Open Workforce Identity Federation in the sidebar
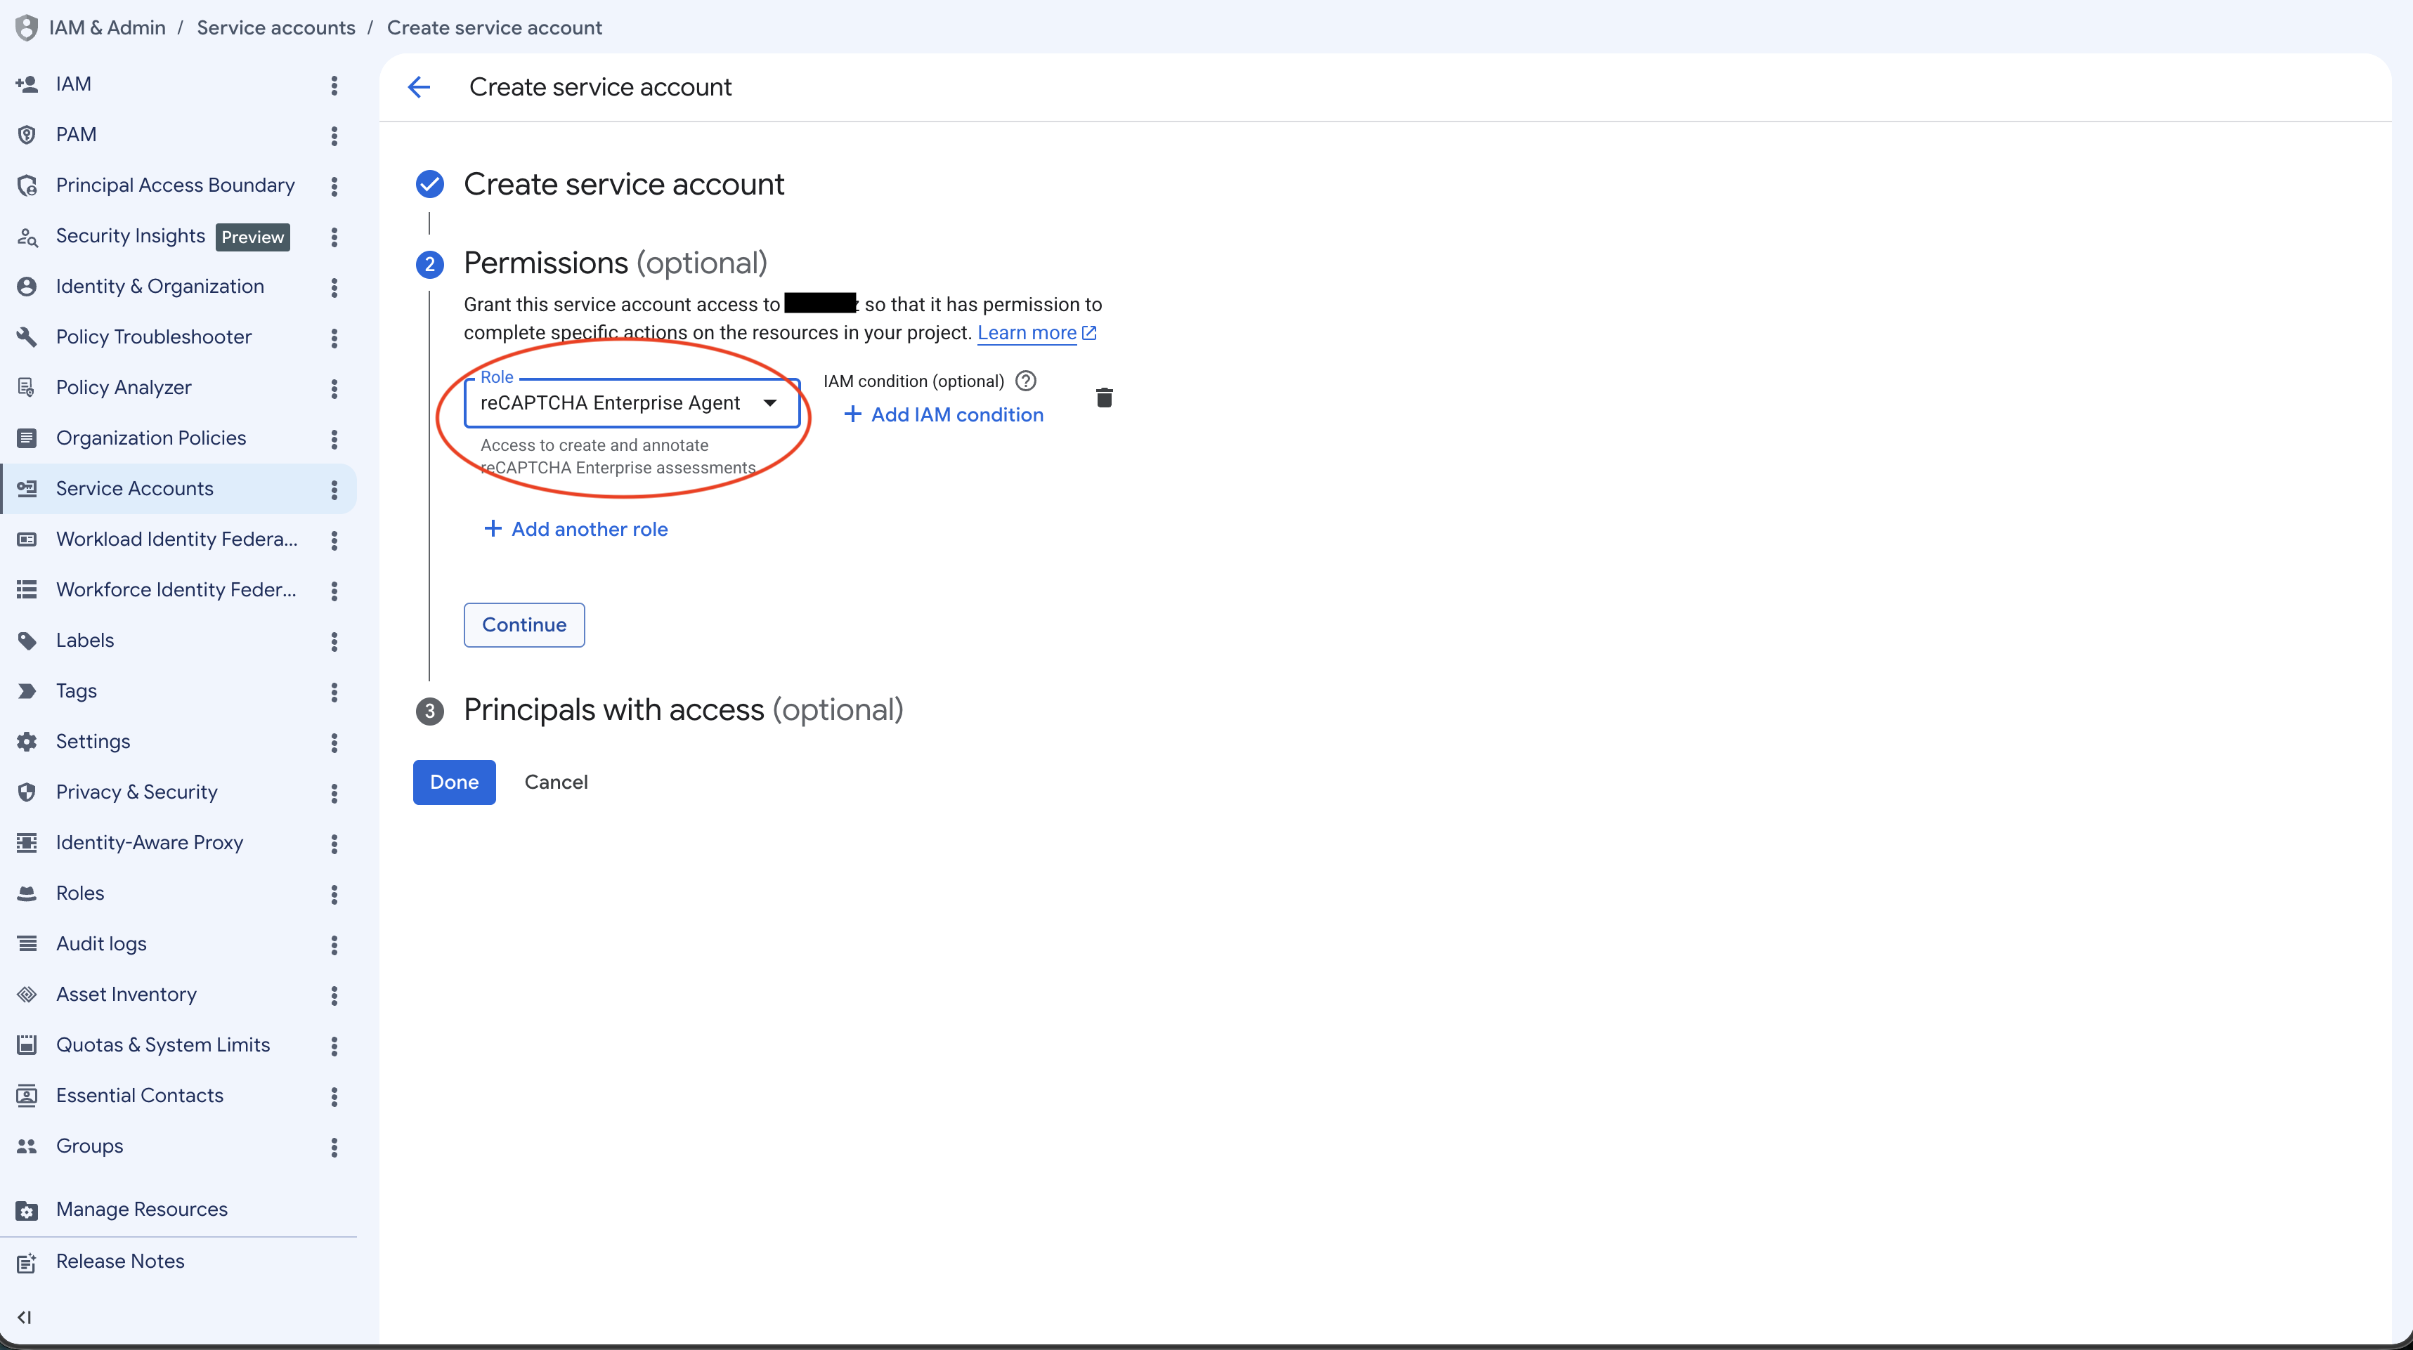The height and width of the screenshot is (1350, 2413). point(176,590)
